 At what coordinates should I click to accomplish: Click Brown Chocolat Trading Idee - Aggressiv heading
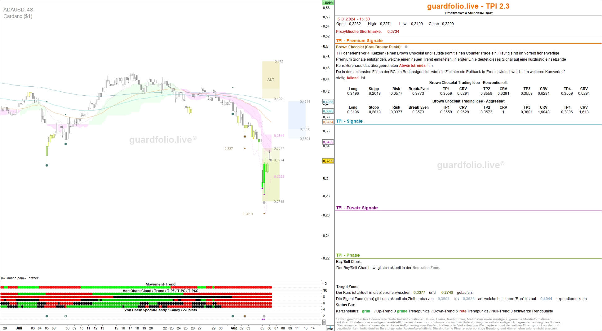click(468, 101)
